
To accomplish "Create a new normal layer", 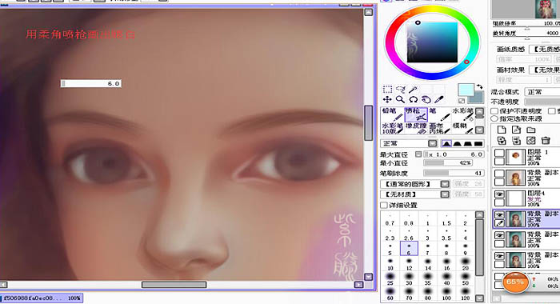I will [x=502, y=130].
